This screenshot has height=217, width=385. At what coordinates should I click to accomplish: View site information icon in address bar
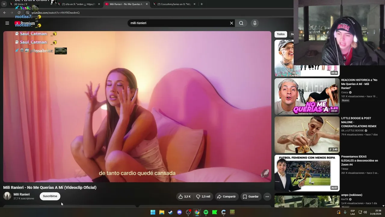point(27,13)
